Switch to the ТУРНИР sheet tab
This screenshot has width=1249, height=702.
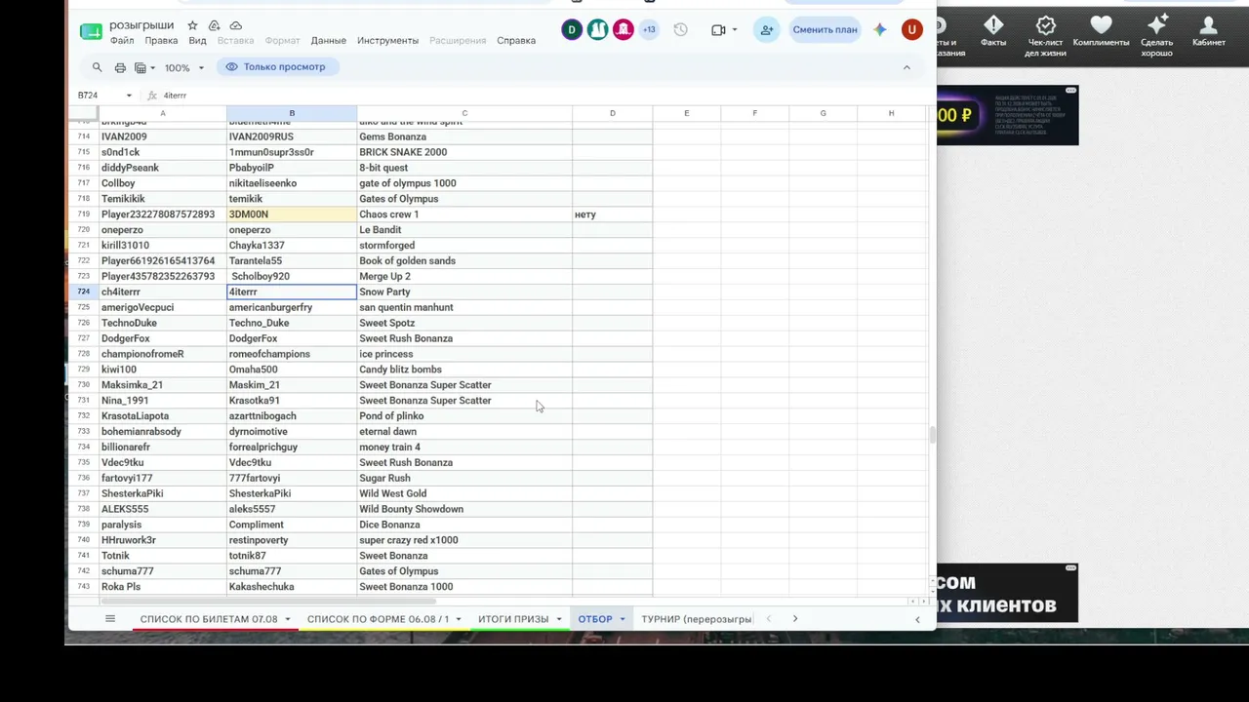point(697,619)
